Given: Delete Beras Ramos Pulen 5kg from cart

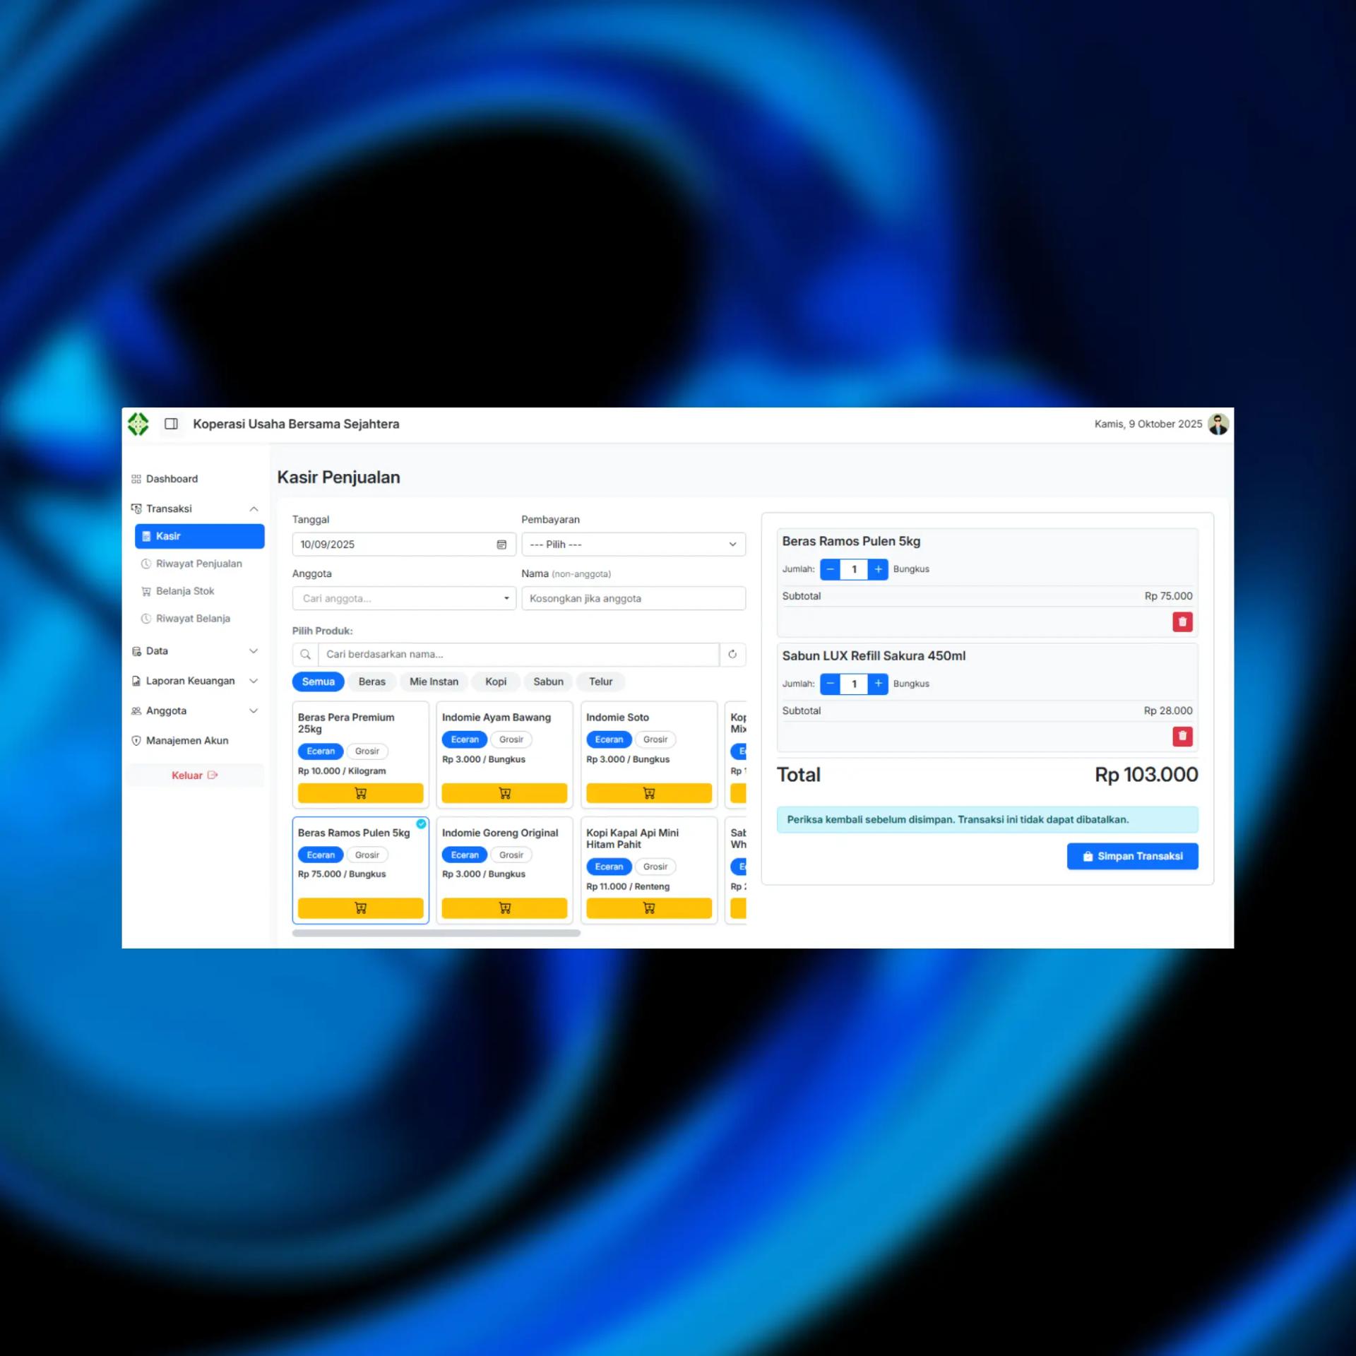Looking at the screenshot, I should tap(1182, 621).
